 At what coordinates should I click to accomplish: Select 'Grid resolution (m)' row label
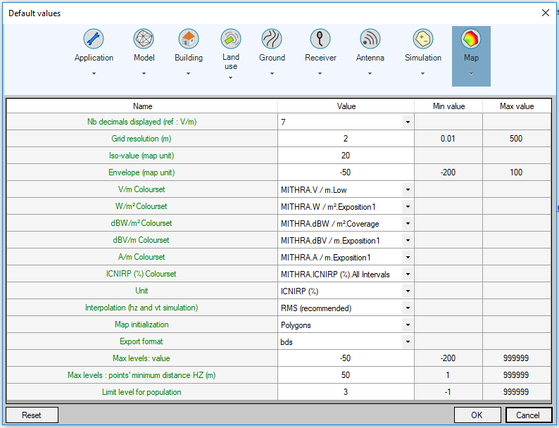142,139
